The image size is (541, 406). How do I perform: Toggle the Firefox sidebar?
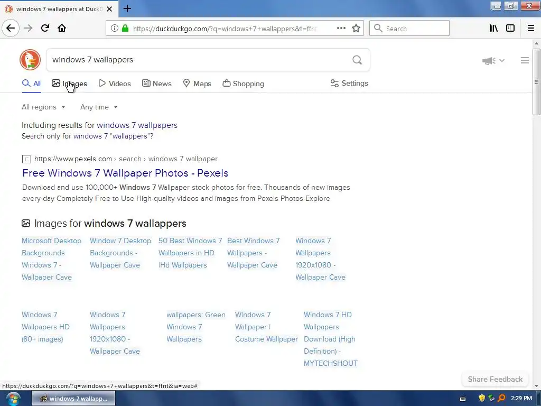tap(510, 29)
